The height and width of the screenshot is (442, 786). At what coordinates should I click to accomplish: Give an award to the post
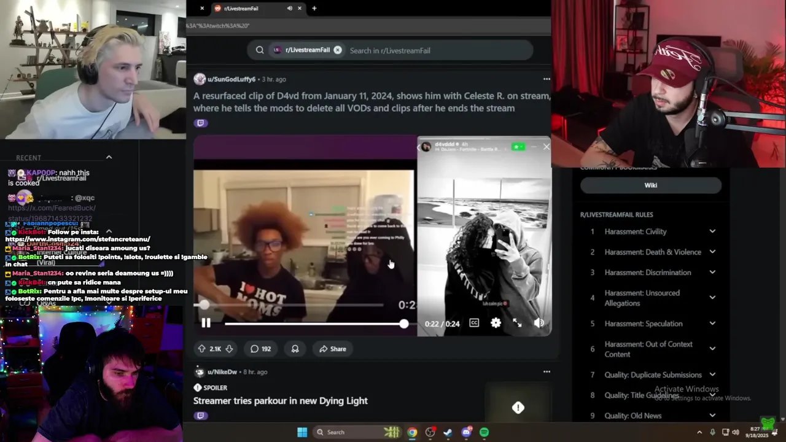click(x=295, y=349)
